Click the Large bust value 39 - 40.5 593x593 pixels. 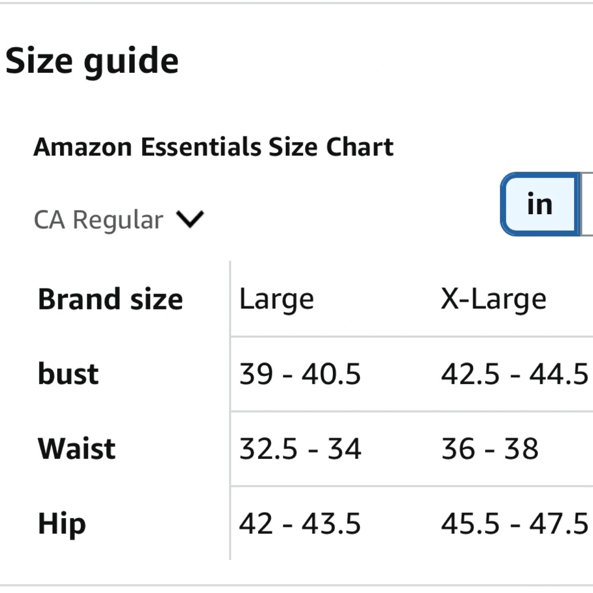point(300,374)
